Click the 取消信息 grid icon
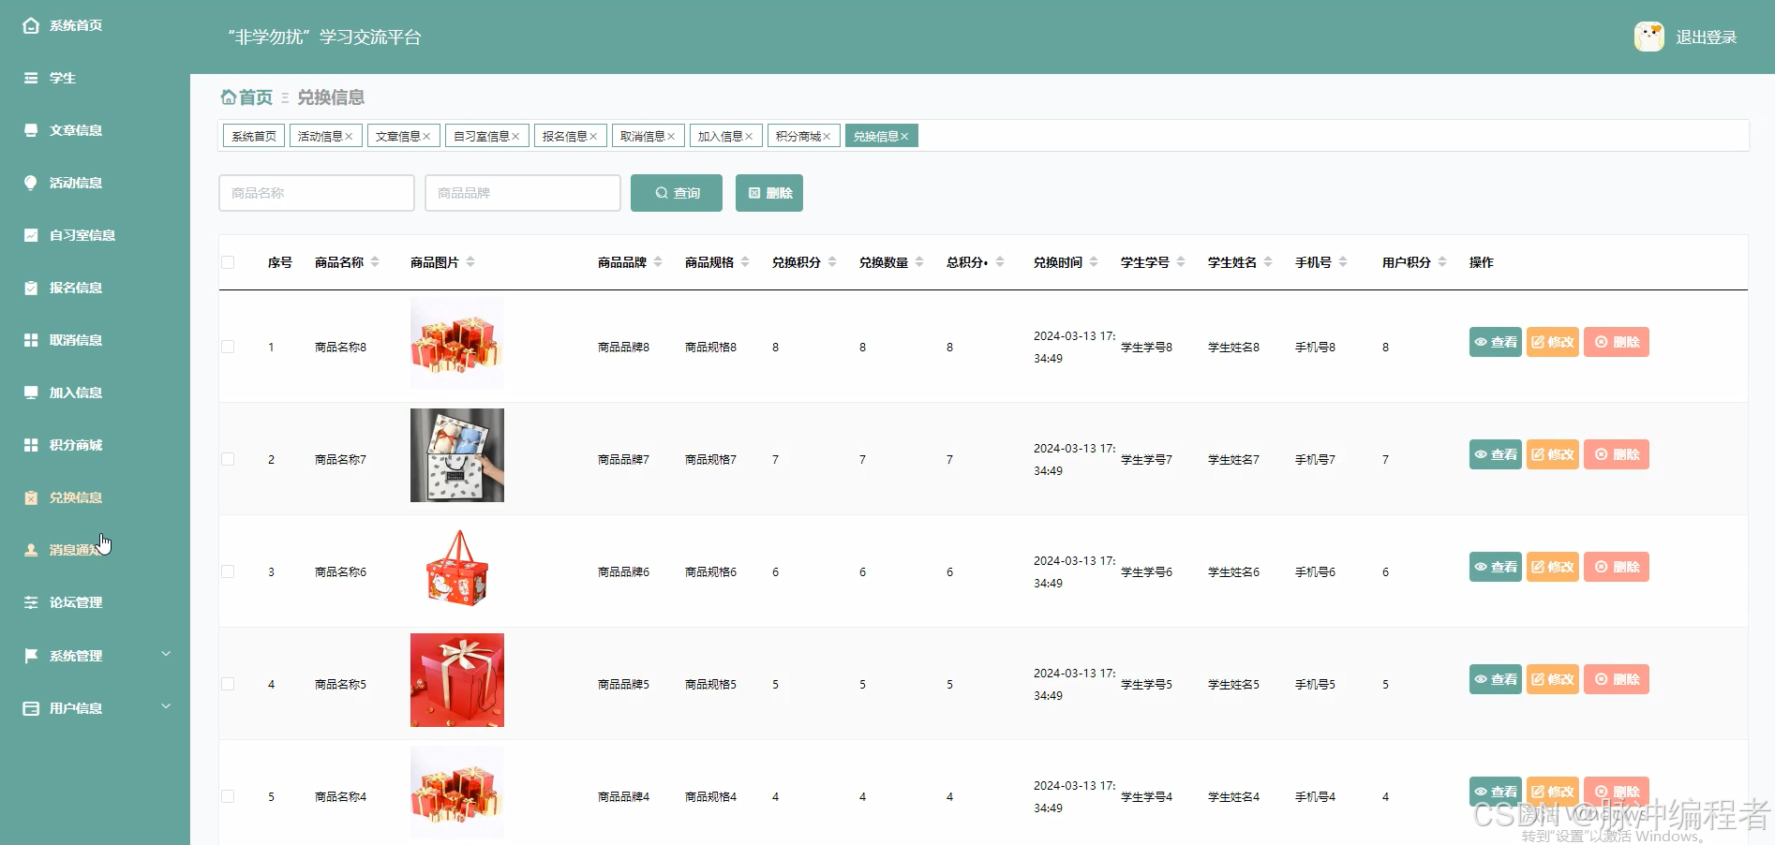This screenshot has height=845, width=1775. (x=31, y=340)
